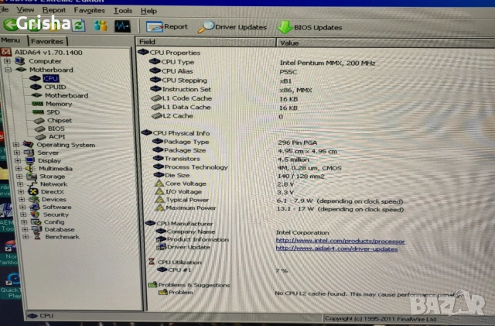Switch to the Menu tab
Screen dimensions: 495x326
click(10, 40)
